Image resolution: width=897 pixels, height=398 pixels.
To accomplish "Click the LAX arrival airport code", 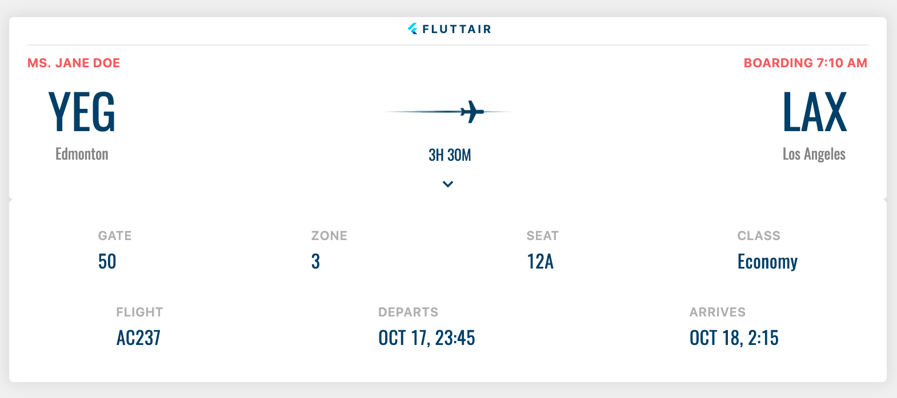I will [x=815, y=112].
